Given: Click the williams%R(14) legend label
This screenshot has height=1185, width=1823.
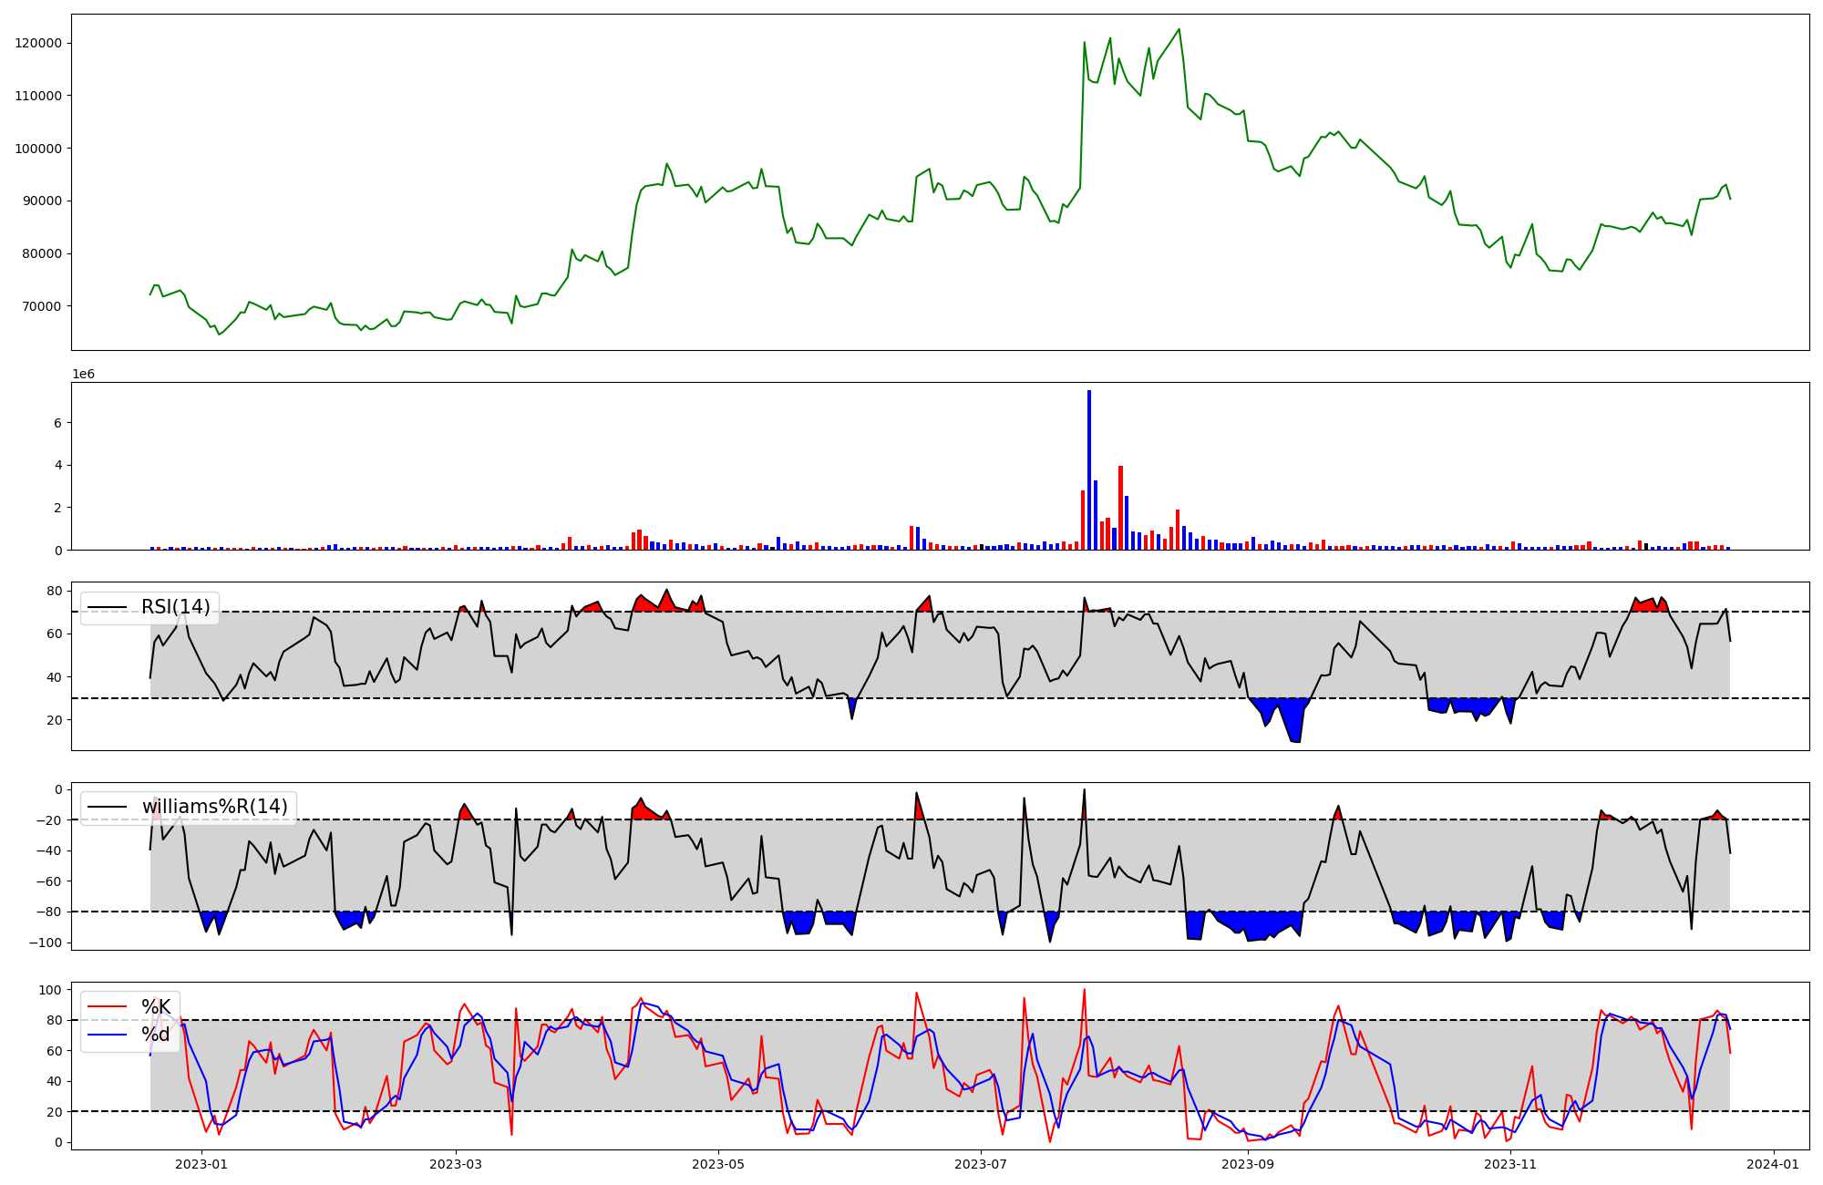Looking at the screenshot, I should (214, 807).
